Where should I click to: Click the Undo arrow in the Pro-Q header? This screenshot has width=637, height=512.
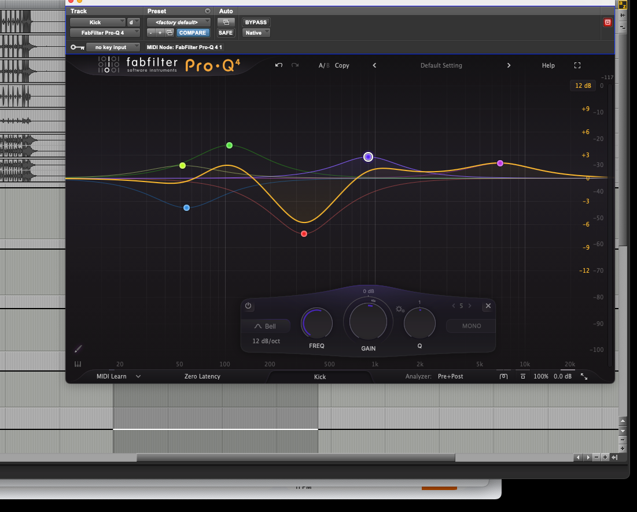(x=278, y=65)
